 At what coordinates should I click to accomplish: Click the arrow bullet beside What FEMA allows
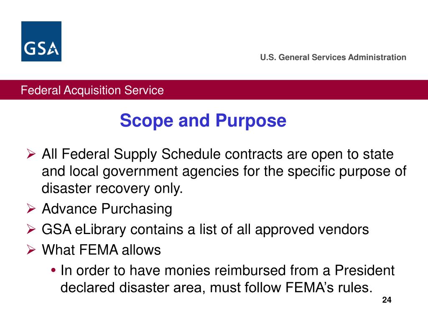pyautogui.click(x=31, y=250)
